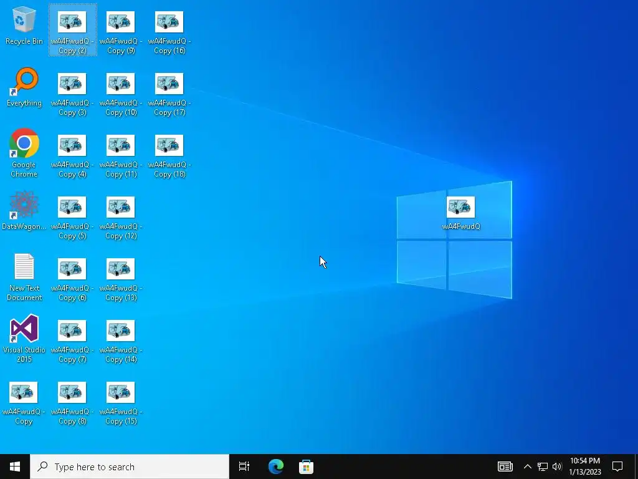Select the Recycle Bin desktop icon

tap(24, 26)
